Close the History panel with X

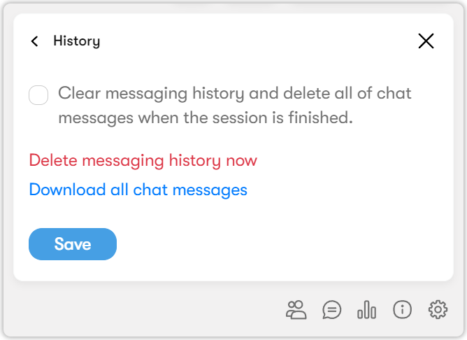tap(426, 41)
